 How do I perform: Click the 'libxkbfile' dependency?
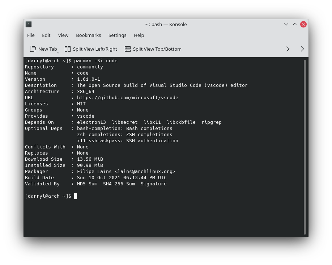[181, 122]
